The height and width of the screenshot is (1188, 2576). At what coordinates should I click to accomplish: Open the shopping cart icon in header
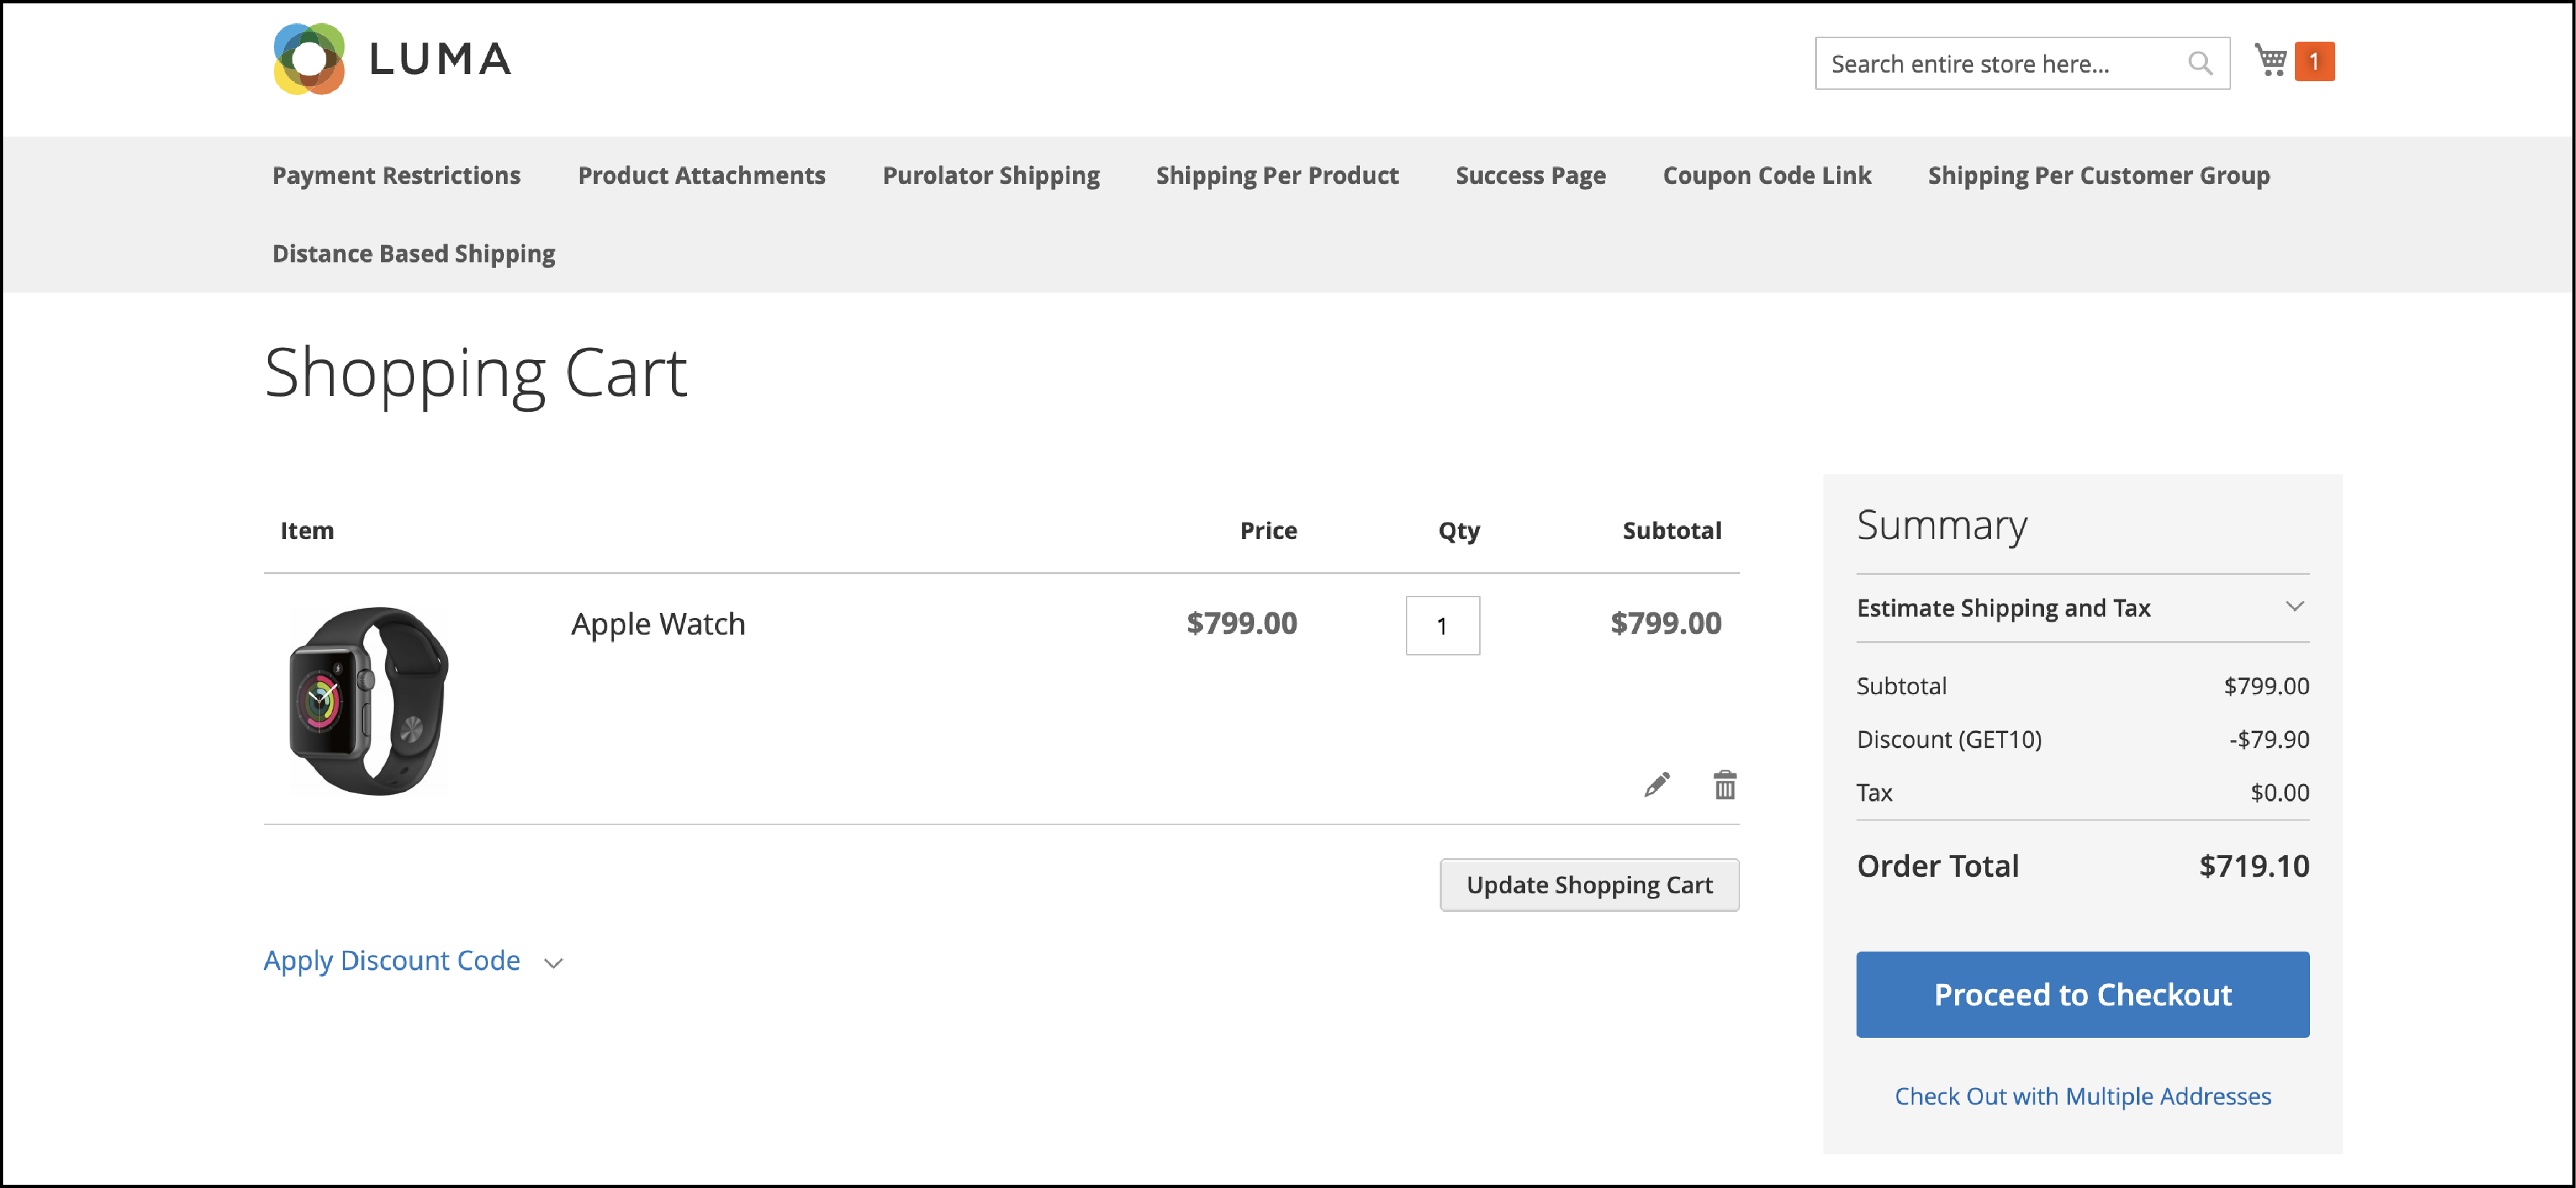tap(2271, 61)
